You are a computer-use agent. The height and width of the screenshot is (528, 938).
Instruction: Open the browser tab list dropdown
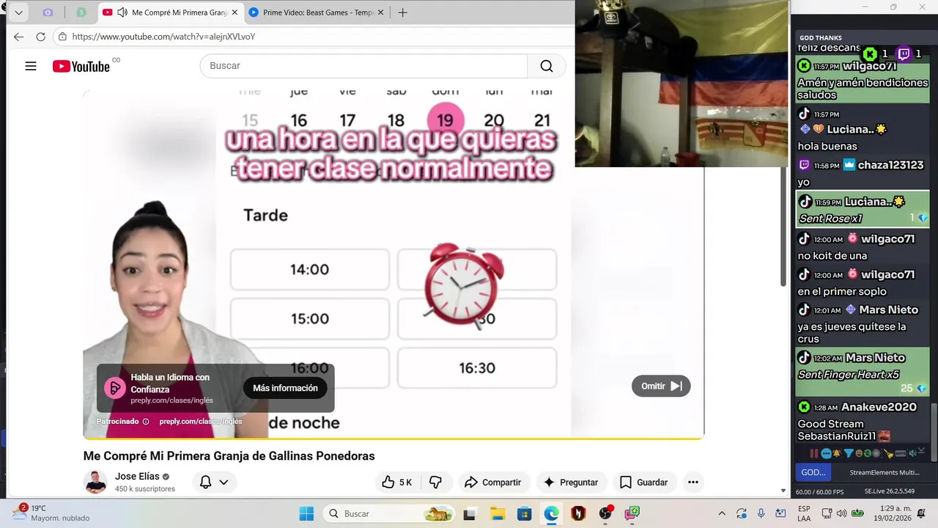[x=18, y=12]
